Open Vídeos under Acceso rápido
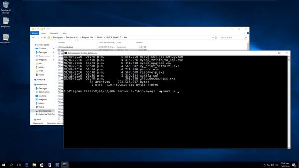 click(x=41, y=75)
